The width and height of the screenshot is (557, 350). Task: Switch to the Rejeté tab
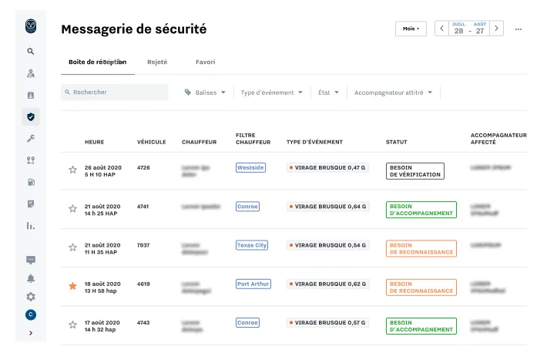[157, 62]
